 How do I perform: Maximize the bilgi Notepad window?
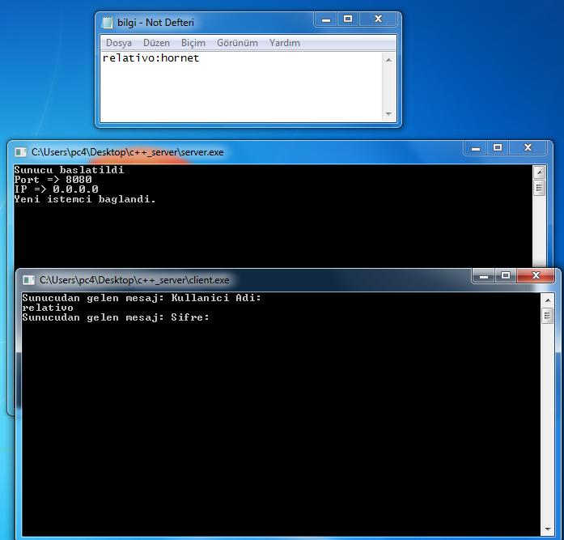[x=348, y=19]
